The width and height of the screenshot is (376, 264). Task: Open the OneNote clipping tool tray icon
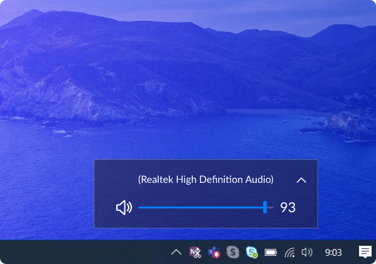[x=195, y=252]
